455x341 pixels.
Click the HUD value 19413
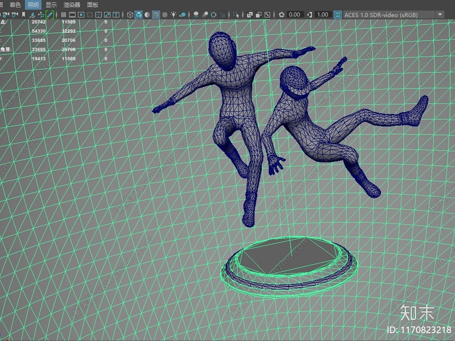point(38,59)
